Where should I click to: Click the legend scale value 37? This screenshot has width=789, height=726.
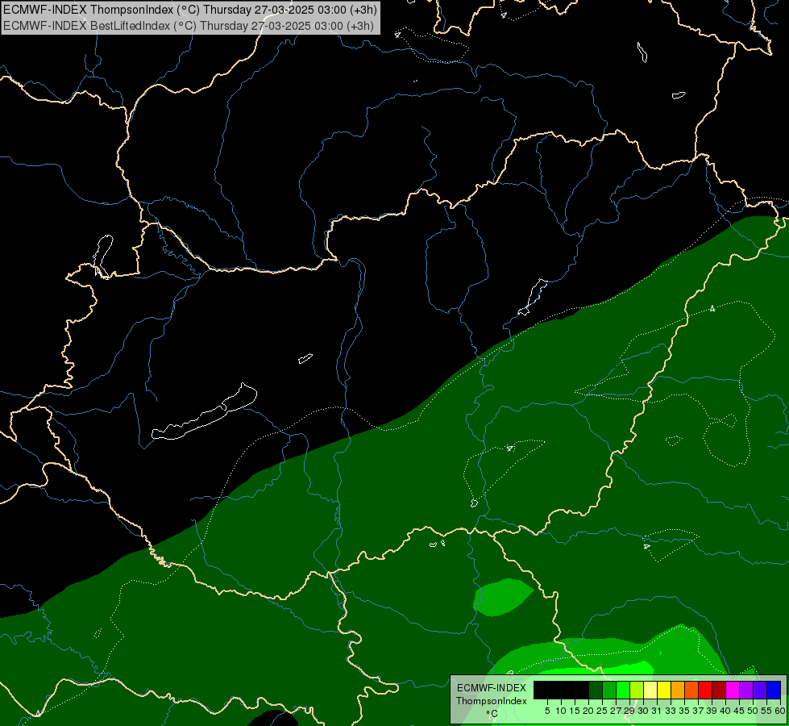coord(699,711)
